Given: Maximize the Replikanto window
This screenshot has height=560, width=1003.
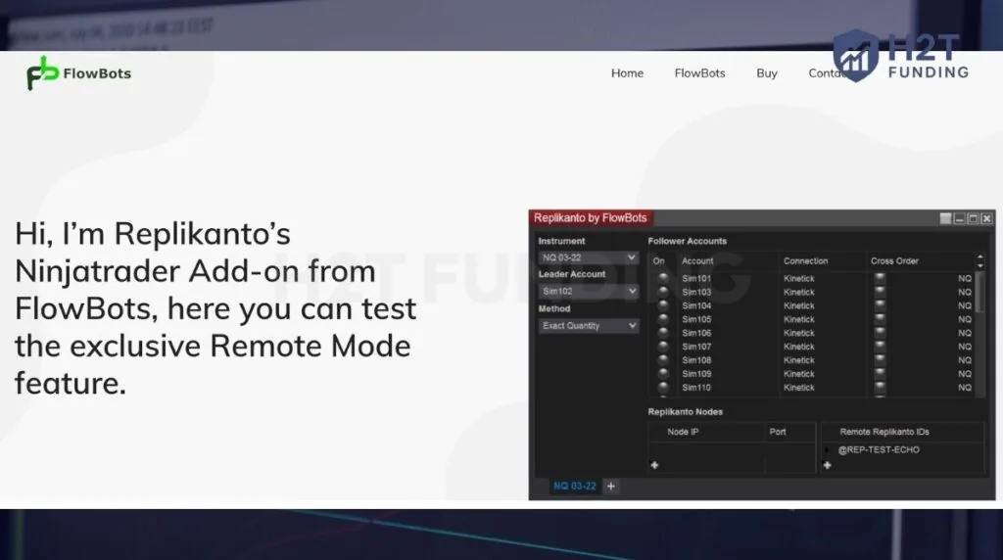Looking at the screenshot, I should (973, 218).
